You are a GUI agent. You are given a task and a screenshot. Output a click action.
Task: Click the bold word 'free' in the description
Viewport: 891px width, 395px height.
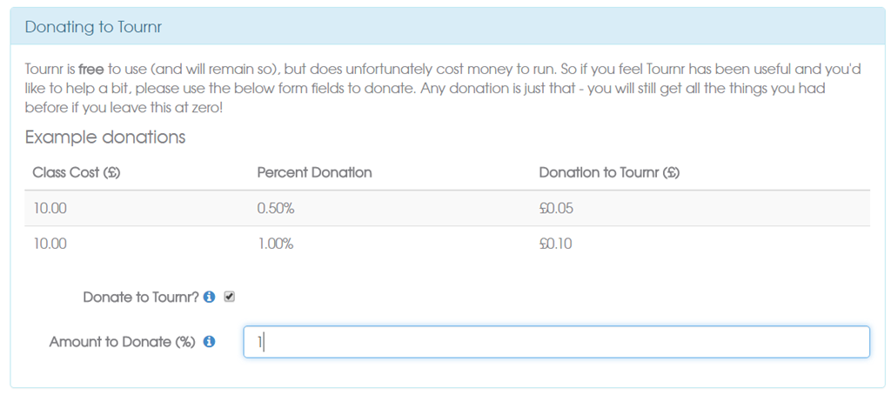pyautogui.click(x=91, y=70)
